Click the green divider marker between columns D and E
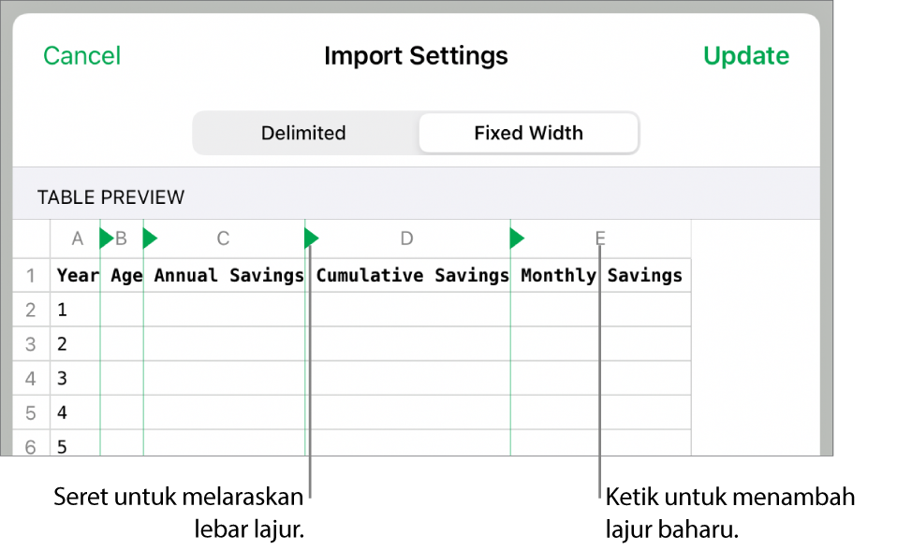This screenshot has height=550, width=897. point(516,239)
